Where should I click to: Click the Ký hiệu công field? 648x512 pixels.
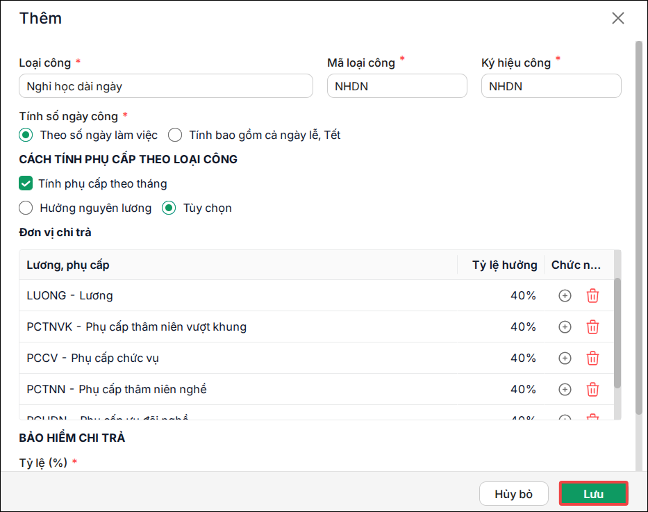(x=551, y=86)
